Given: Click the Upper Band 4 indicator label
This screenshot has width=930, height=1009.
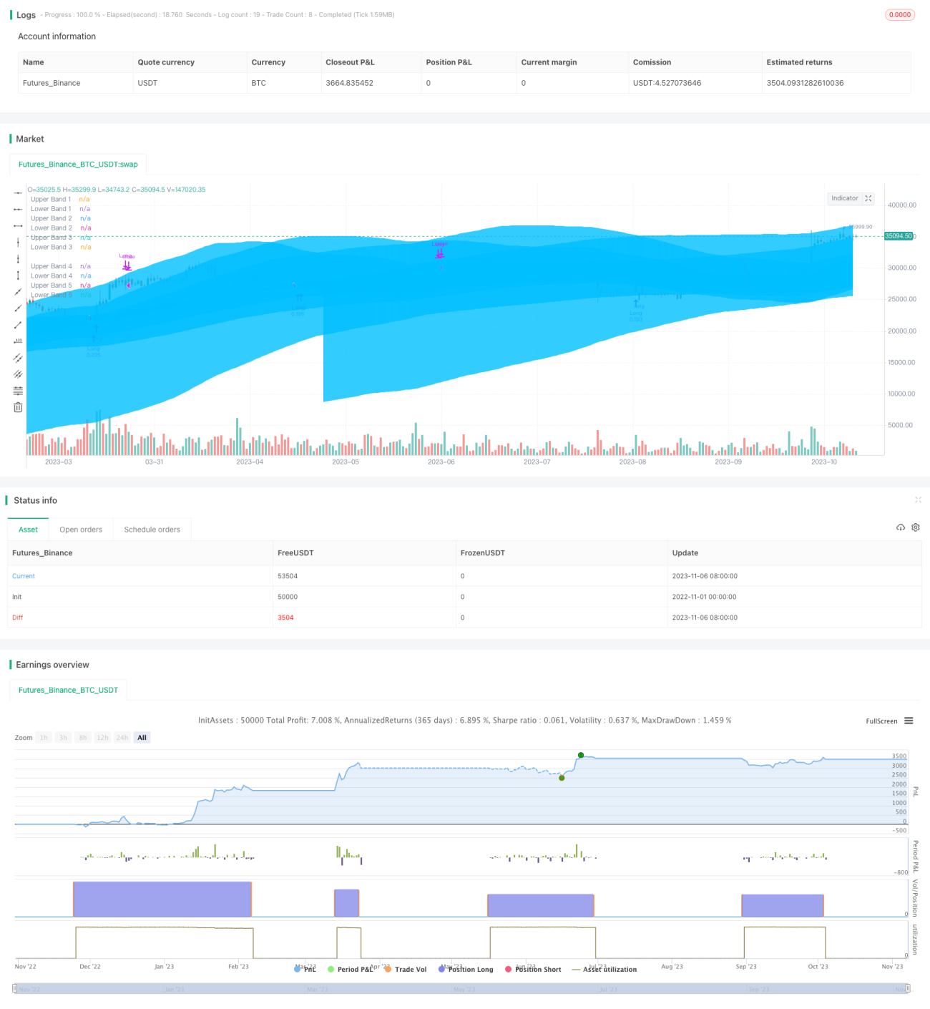Looking at the screenshot, I should click(x=51, y=265).
